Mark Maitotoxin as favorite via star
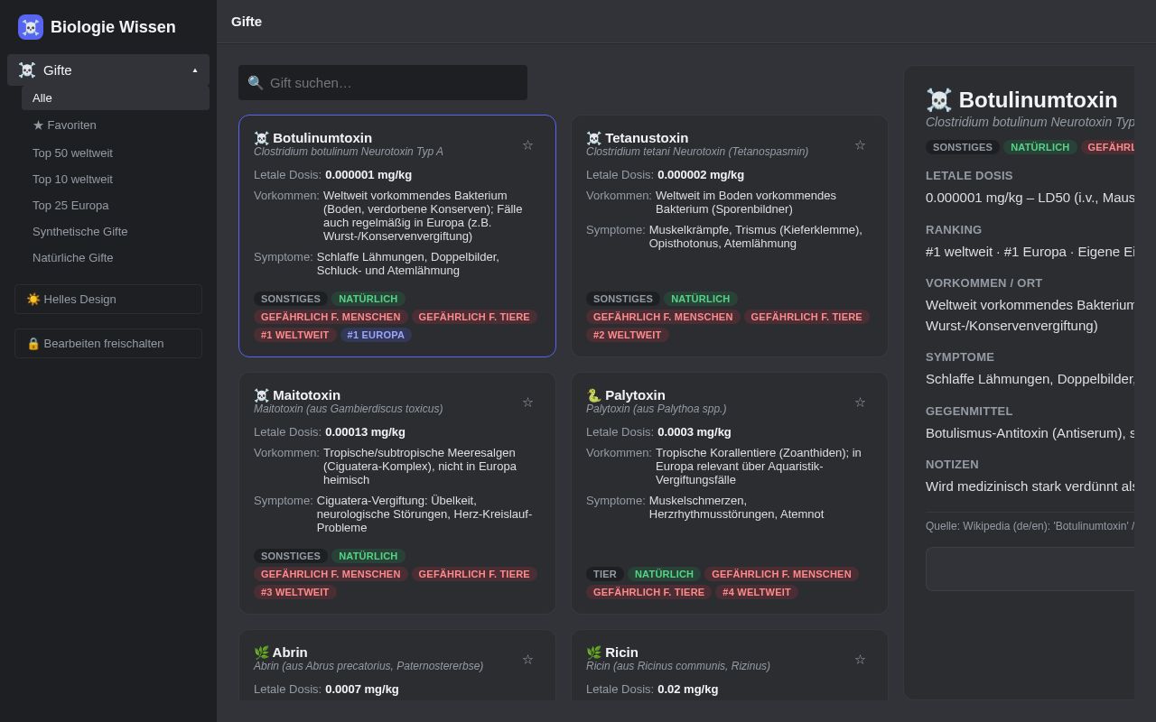 527,403
